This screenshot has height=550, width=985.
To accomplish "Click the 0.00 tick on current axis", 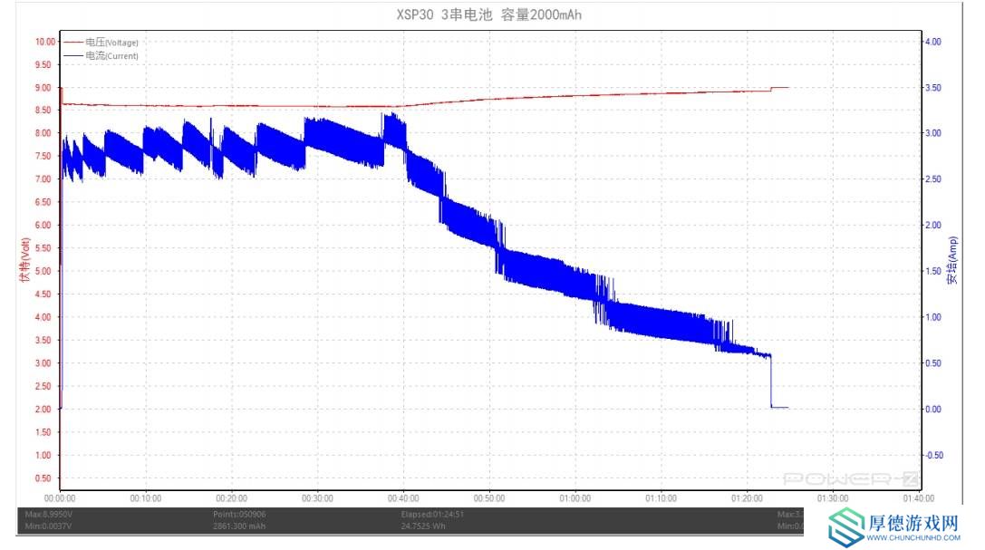I will (x=933, y=409).
